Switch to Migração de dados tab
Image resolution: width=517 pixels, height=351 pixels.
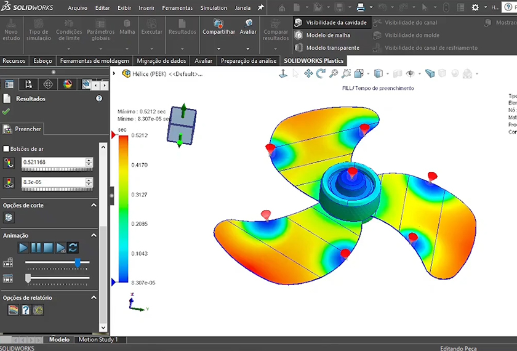[x=161, y=61]
